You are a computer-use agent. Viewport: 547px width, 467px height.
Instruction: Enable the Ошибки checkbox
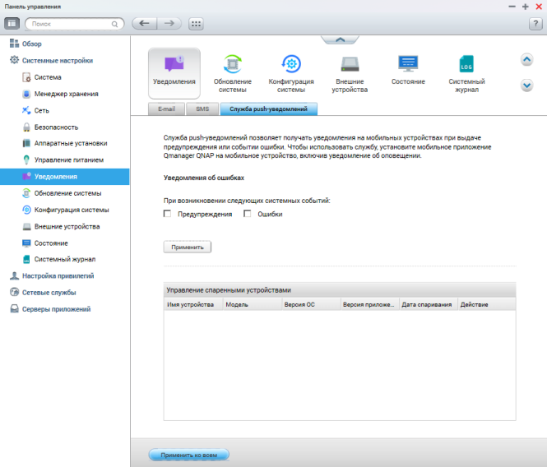(x=248, y=214)
